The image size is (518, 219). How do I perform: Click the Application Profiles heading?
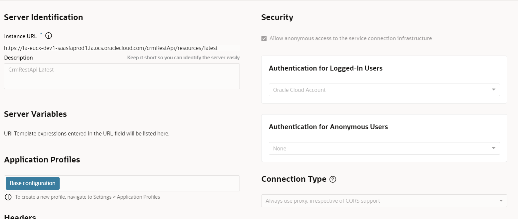point(42,159)
